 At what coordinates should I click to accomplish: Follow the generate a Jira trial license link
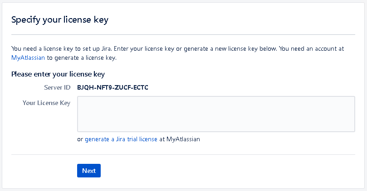[121, 139]
